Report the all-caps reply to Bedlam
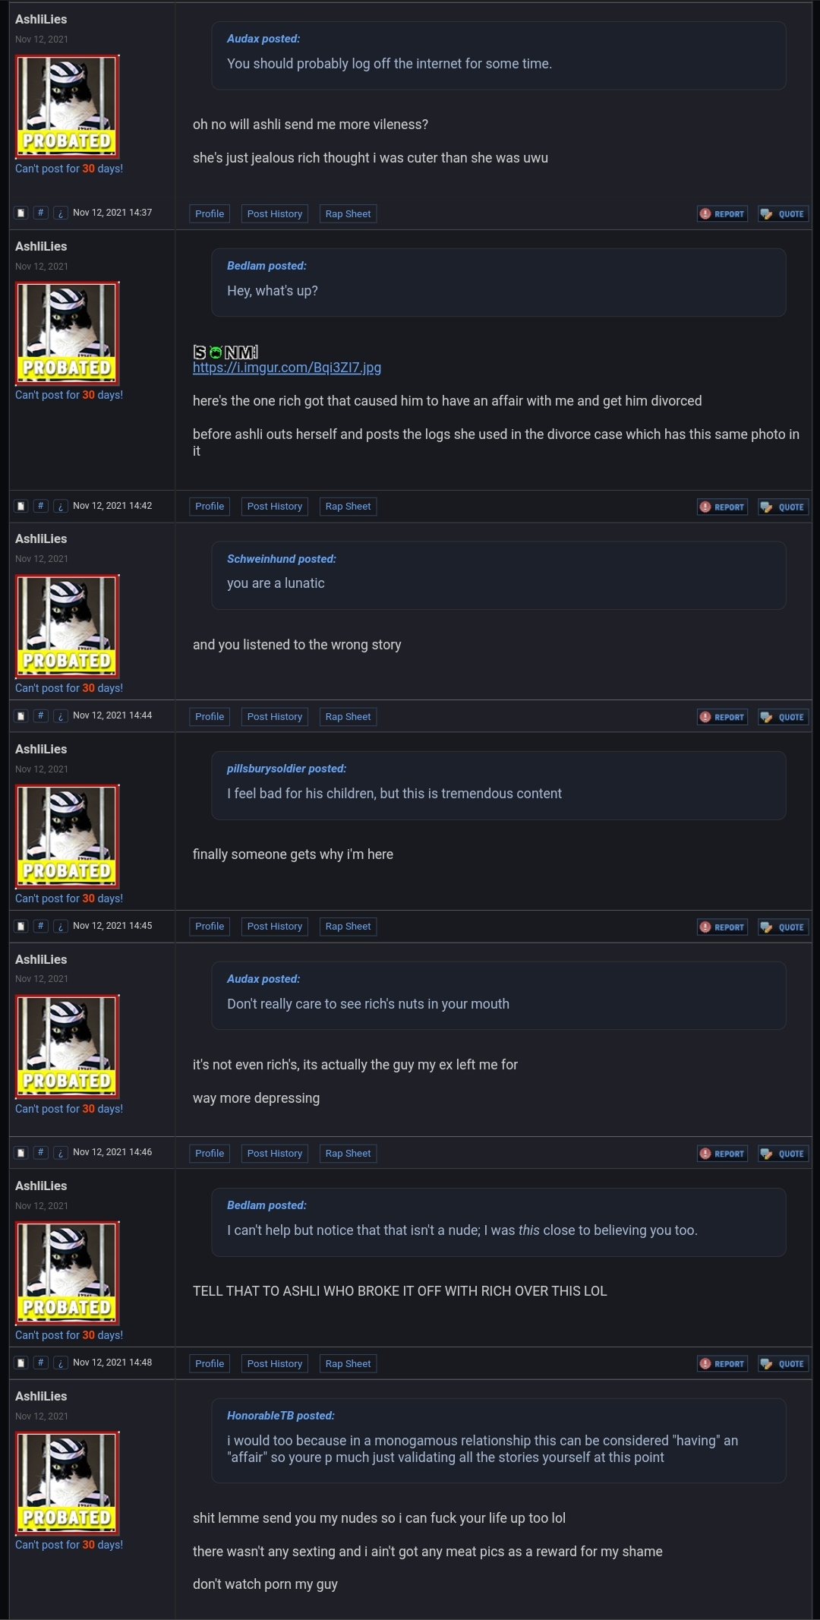The width and height of the screenshot is (820, 1620). [722, 1363]
